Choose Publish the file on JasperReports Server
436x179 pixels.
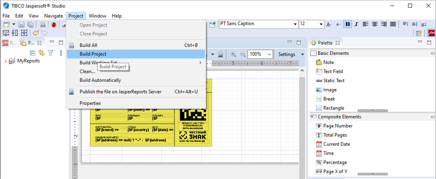coord(136,92)
